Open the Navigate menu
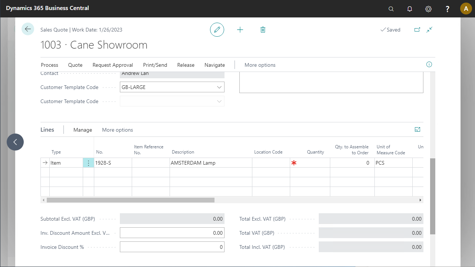 [215, 65]
